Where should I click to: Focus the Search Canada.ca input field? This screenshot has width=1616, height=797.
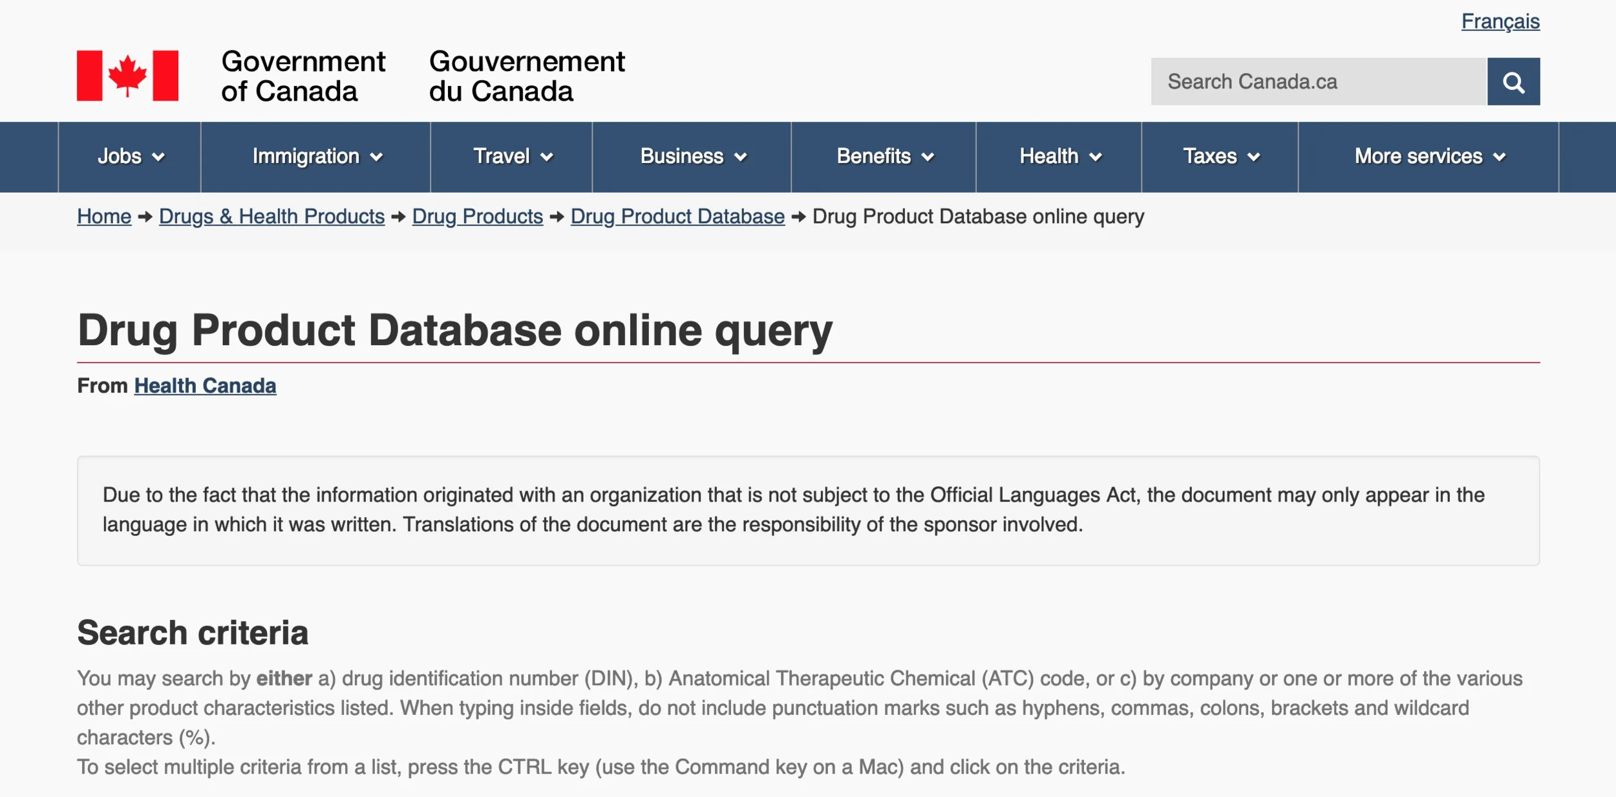tap(1318, 82)
